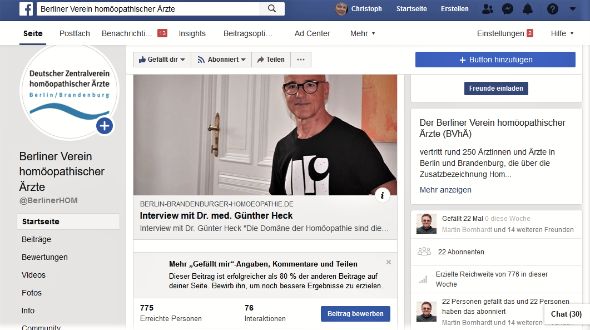Click Freunde einladen button
Viewport: 590px width, 330px height.
pos(496,88)
